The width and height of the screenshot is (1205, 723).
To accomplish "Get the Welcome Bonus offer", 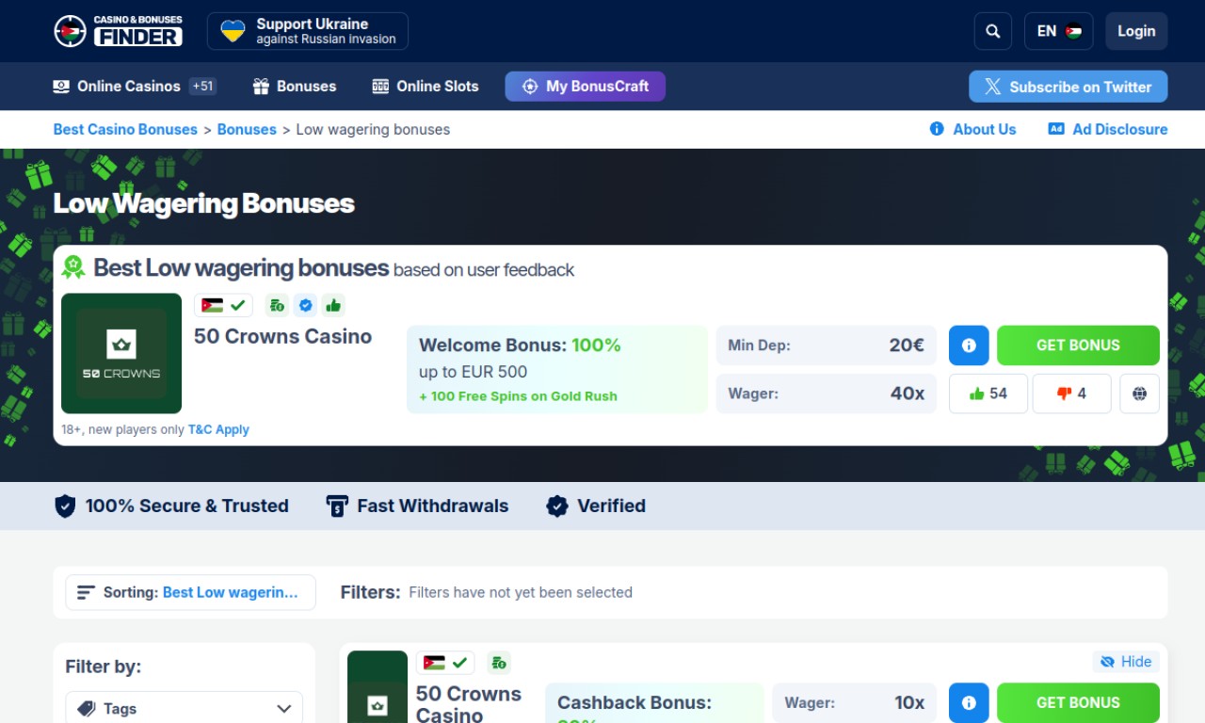I will [1078, 345].
